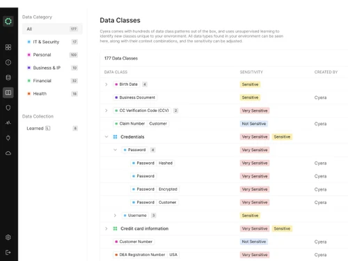Screen dimensions: 348x261
Task: Click the Encrypted context tag
Action: pos(168,189)
